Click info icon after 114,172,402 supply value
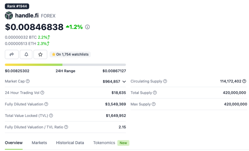This screenshot has height=151, width=249. [244, 81]
